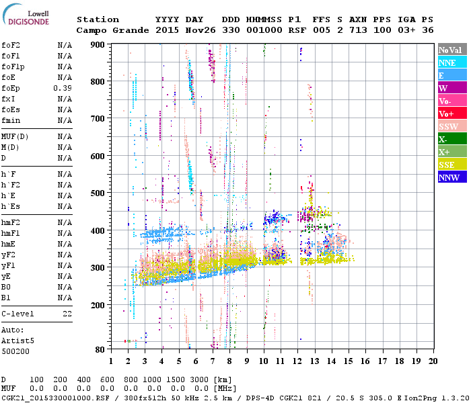Viewport: 471px width, 403px height.
Task: Click the Vo+ legend swatch
Action: pos(452,114)
